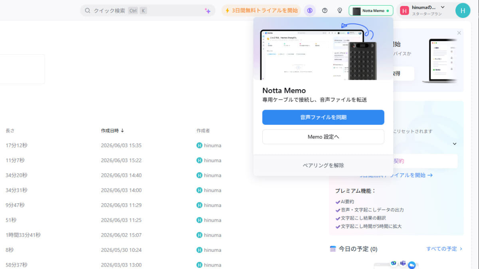Click 音声ファイルを同期 button
This screenshot has height=269, width=479.
pyautogui.click(x=323, y=117)
